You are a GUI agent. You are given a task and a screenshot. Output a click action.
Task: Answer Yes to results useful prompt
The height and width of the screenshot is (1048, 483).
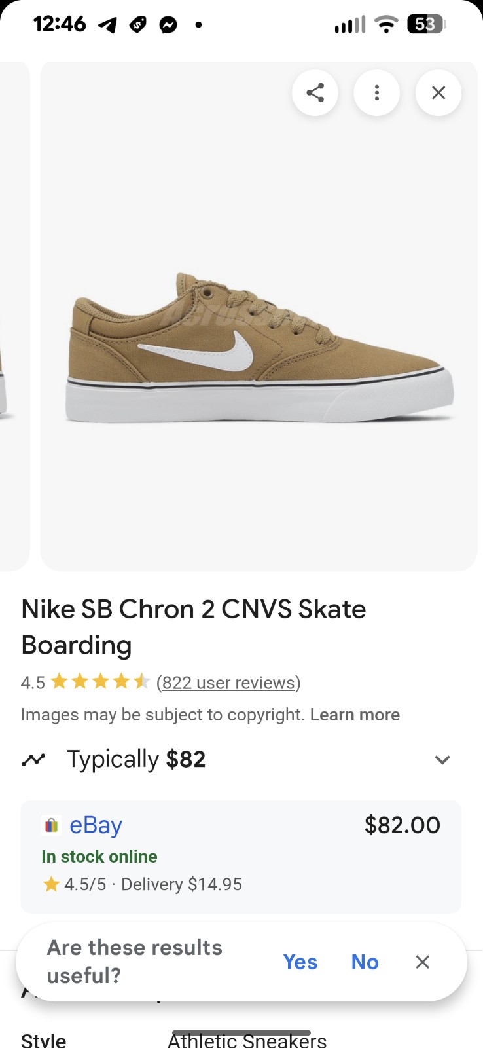coord(300,962)
